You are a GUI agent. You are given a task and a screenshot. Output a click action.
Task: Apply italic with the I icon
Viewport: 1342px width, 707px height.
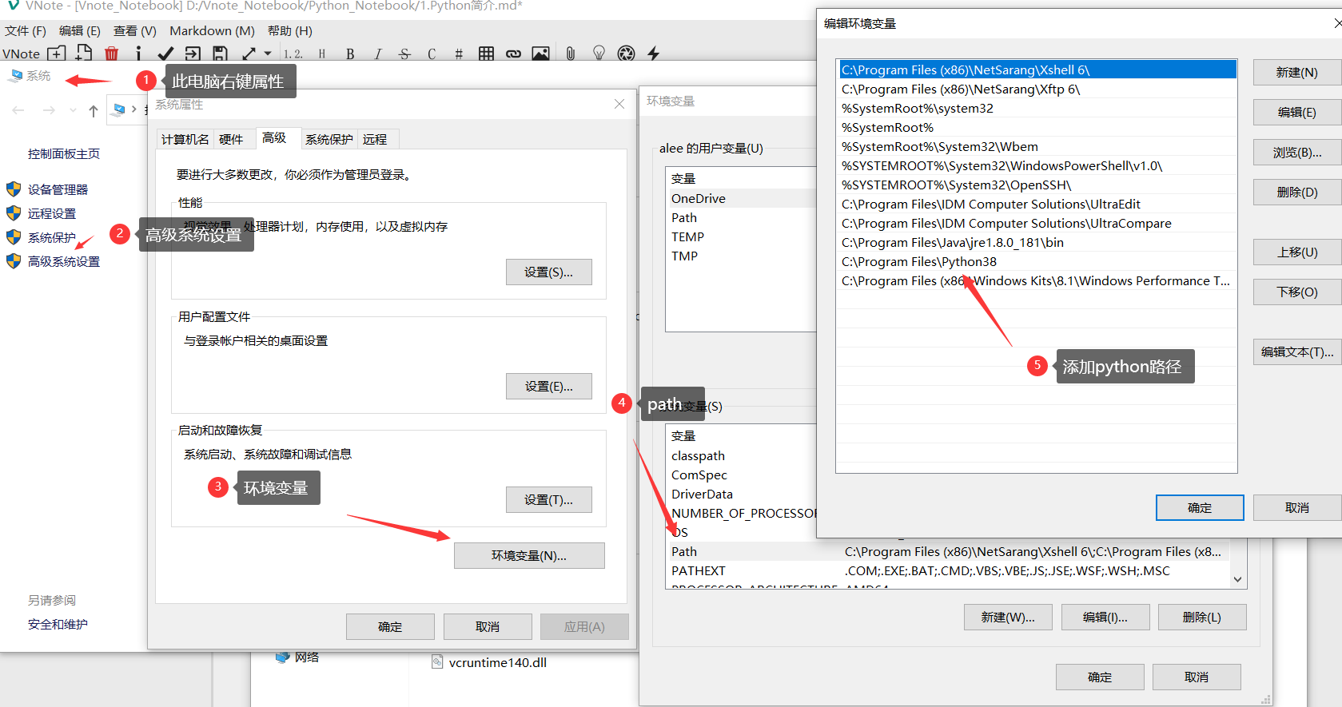[378, 54]
